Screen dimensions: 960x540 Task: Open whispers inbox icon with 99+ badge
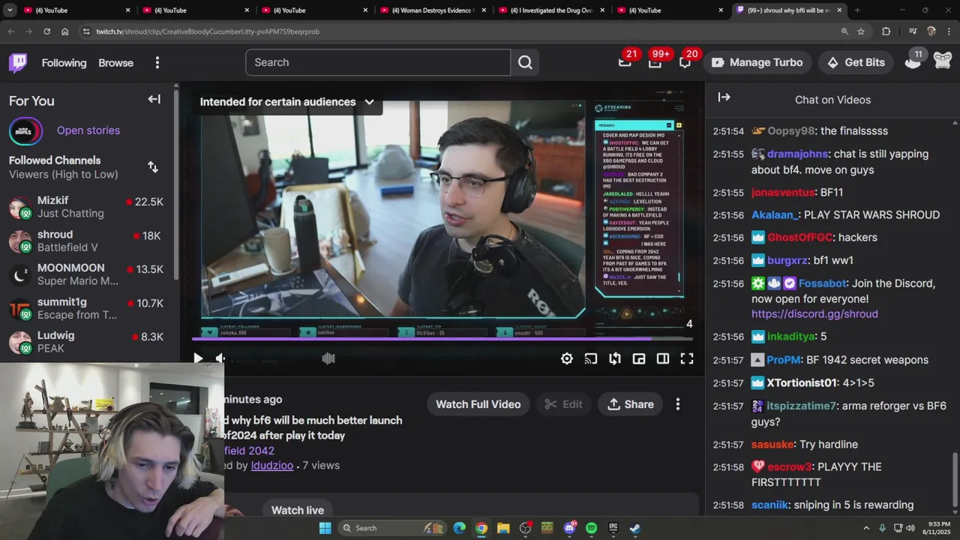(x=655, y=62)
